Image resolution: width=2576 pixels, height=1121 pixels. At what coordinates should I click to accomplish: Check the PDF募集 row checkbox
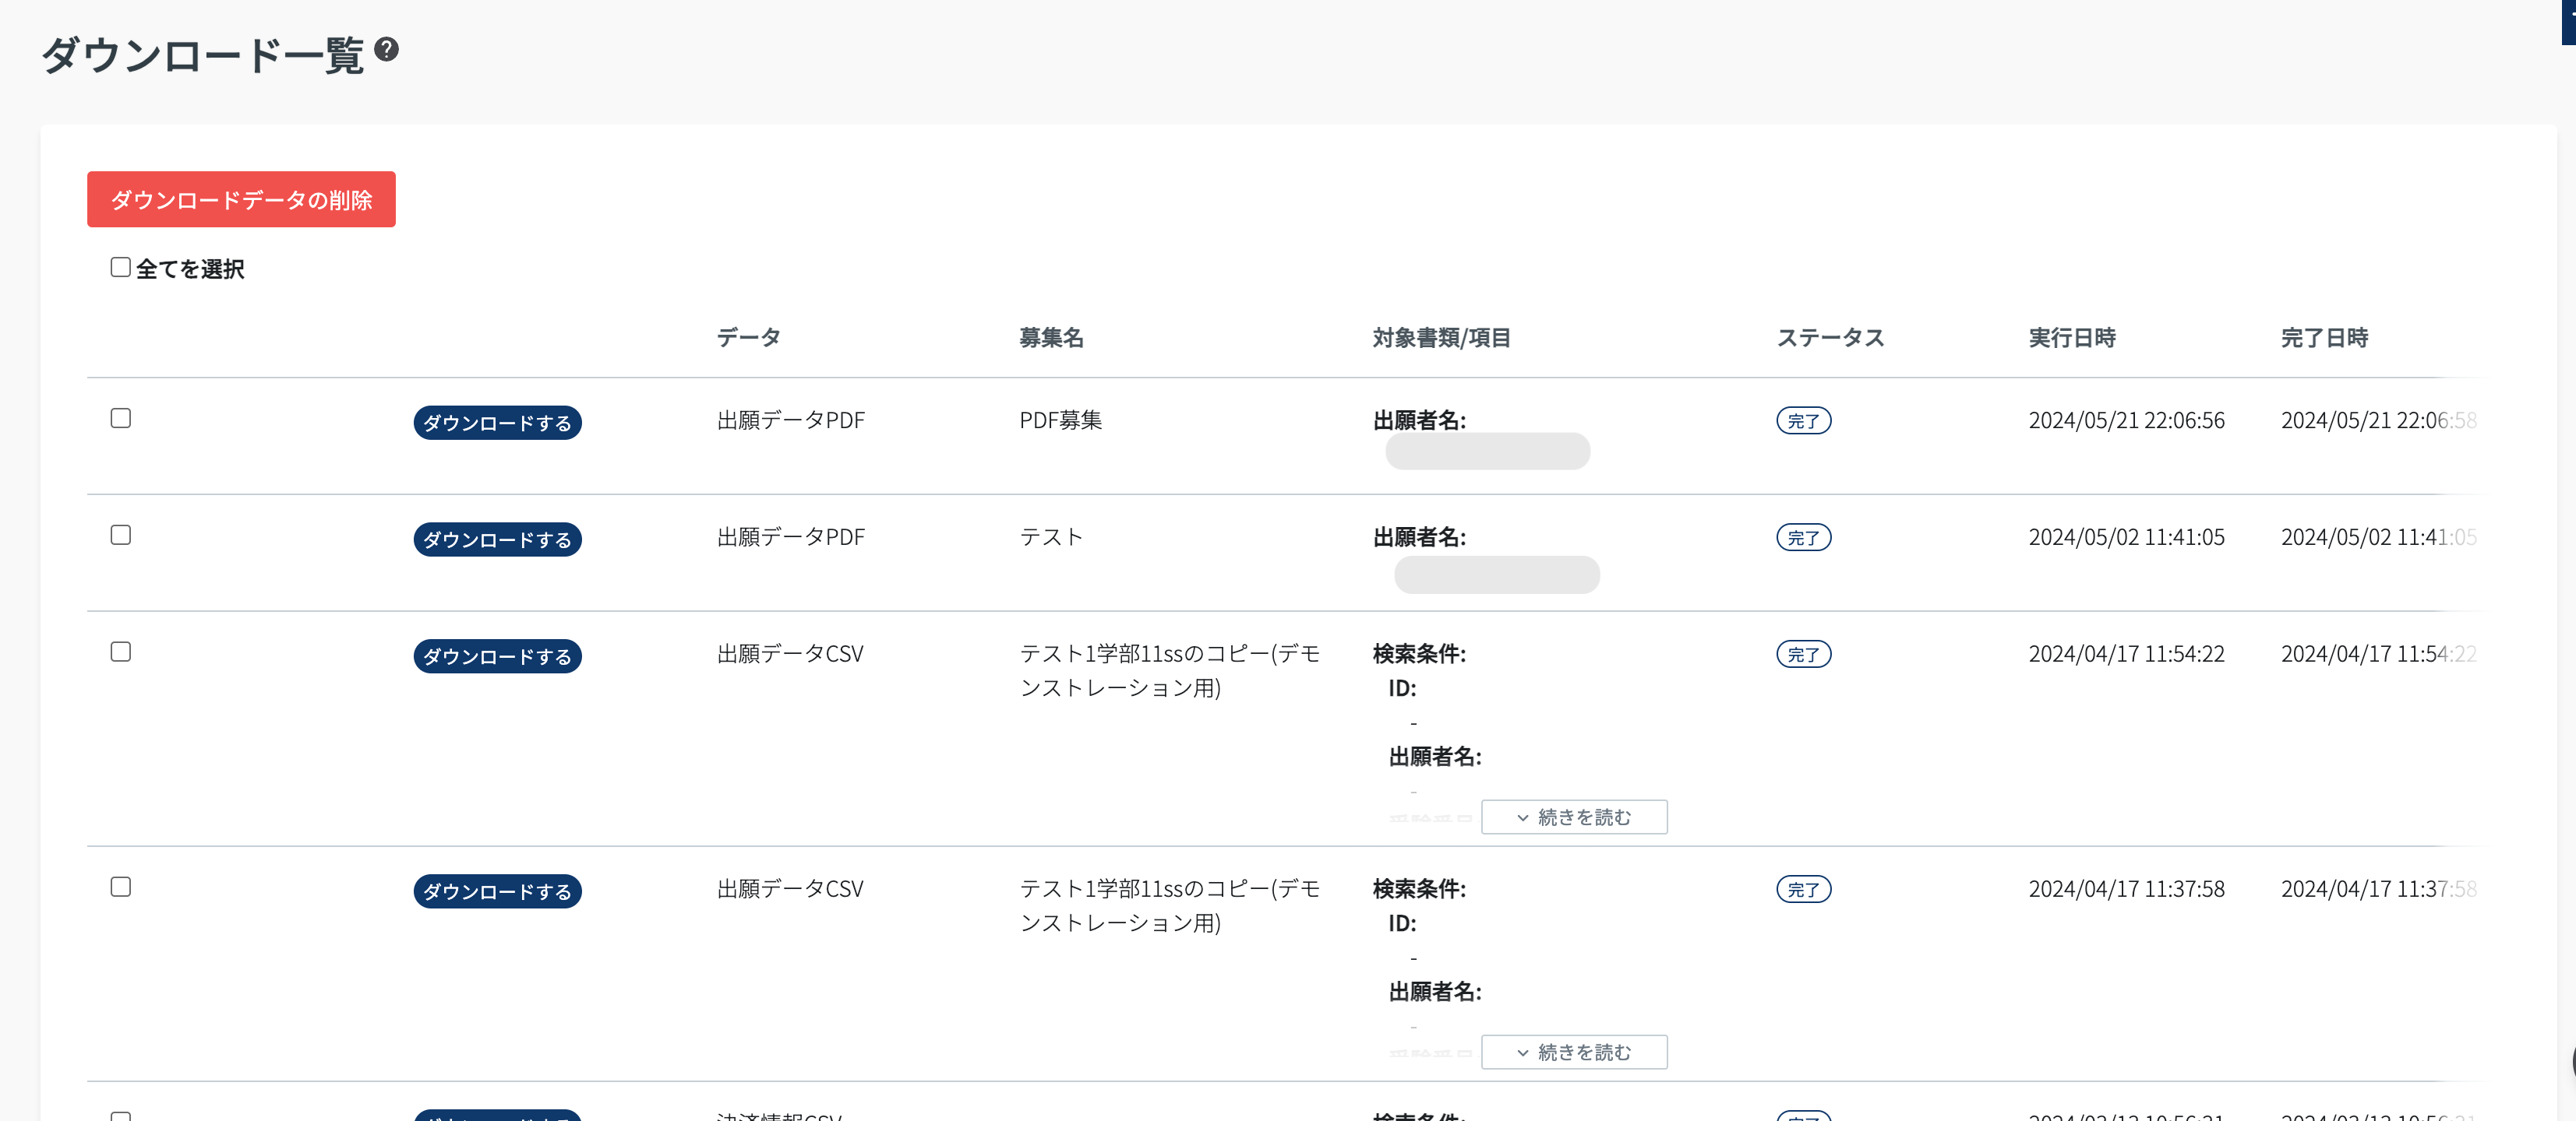[120, 417]
